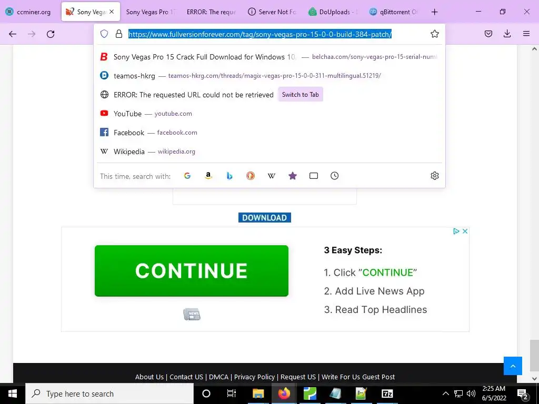
Task: Open Request US footer link
Action: click(x=298, y=377)
